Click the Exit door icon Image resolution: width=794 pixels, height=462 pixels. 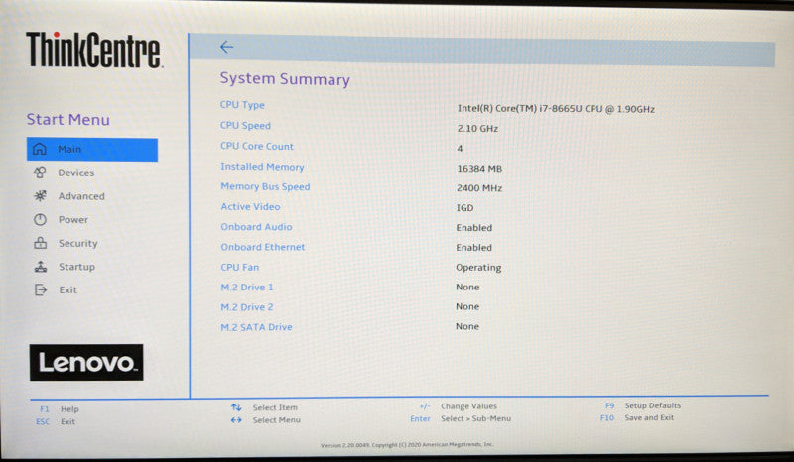[41, 289]
